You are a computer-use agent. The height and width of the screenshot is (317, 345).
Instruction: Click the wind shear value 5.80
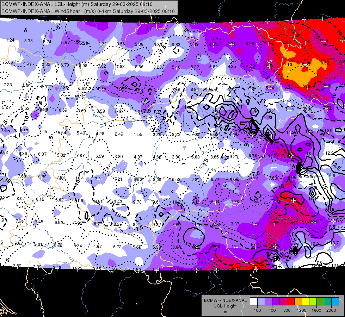click(214, 67)
